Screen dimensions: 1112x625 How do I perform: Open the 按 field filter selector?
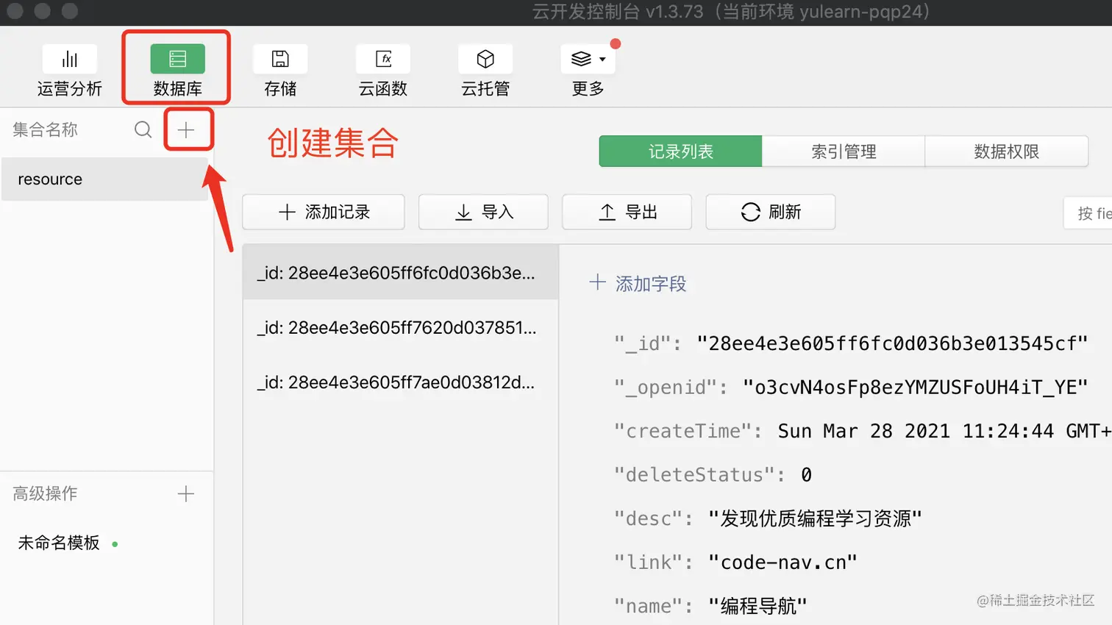click(x=1091, y=213)
